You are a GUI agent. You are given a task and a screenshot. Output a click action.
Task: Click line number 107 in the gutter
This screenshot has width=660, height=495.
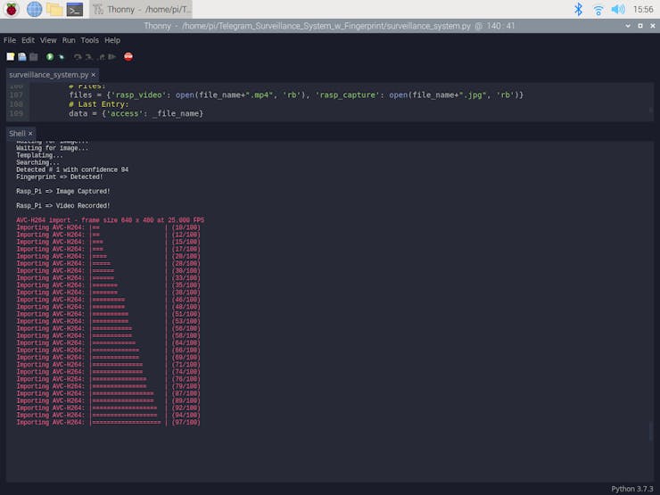pyautogui.click(x=16, y=95)
